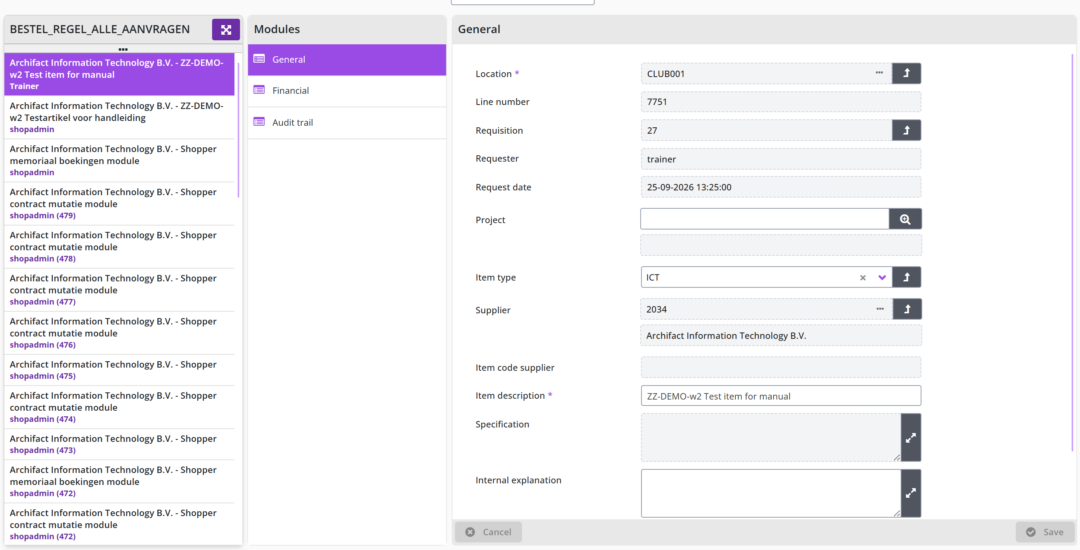Click the Project search magnifier icon

[905, 219]
